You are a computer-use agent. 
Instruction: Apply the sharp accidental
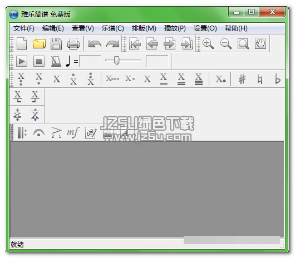(242, 79)
